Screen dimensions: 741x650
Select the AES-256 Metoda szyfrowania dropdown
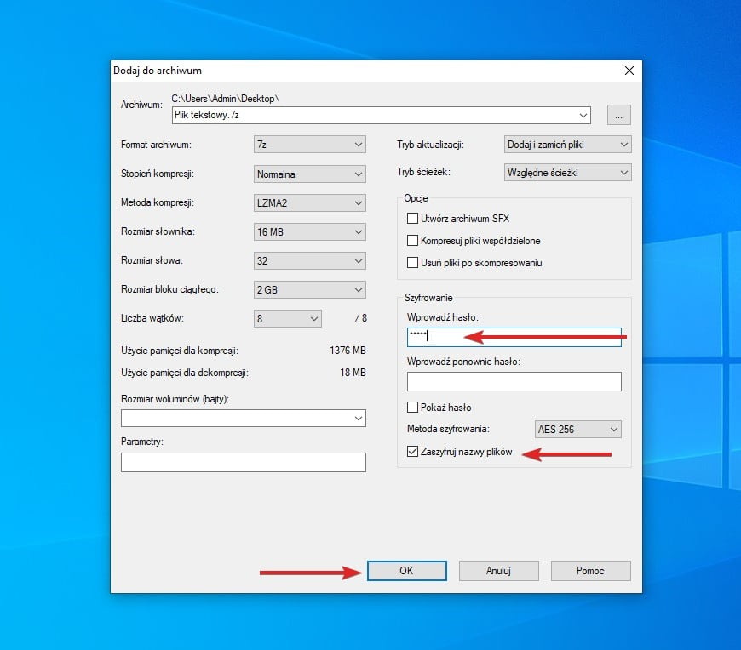[577, 430]
